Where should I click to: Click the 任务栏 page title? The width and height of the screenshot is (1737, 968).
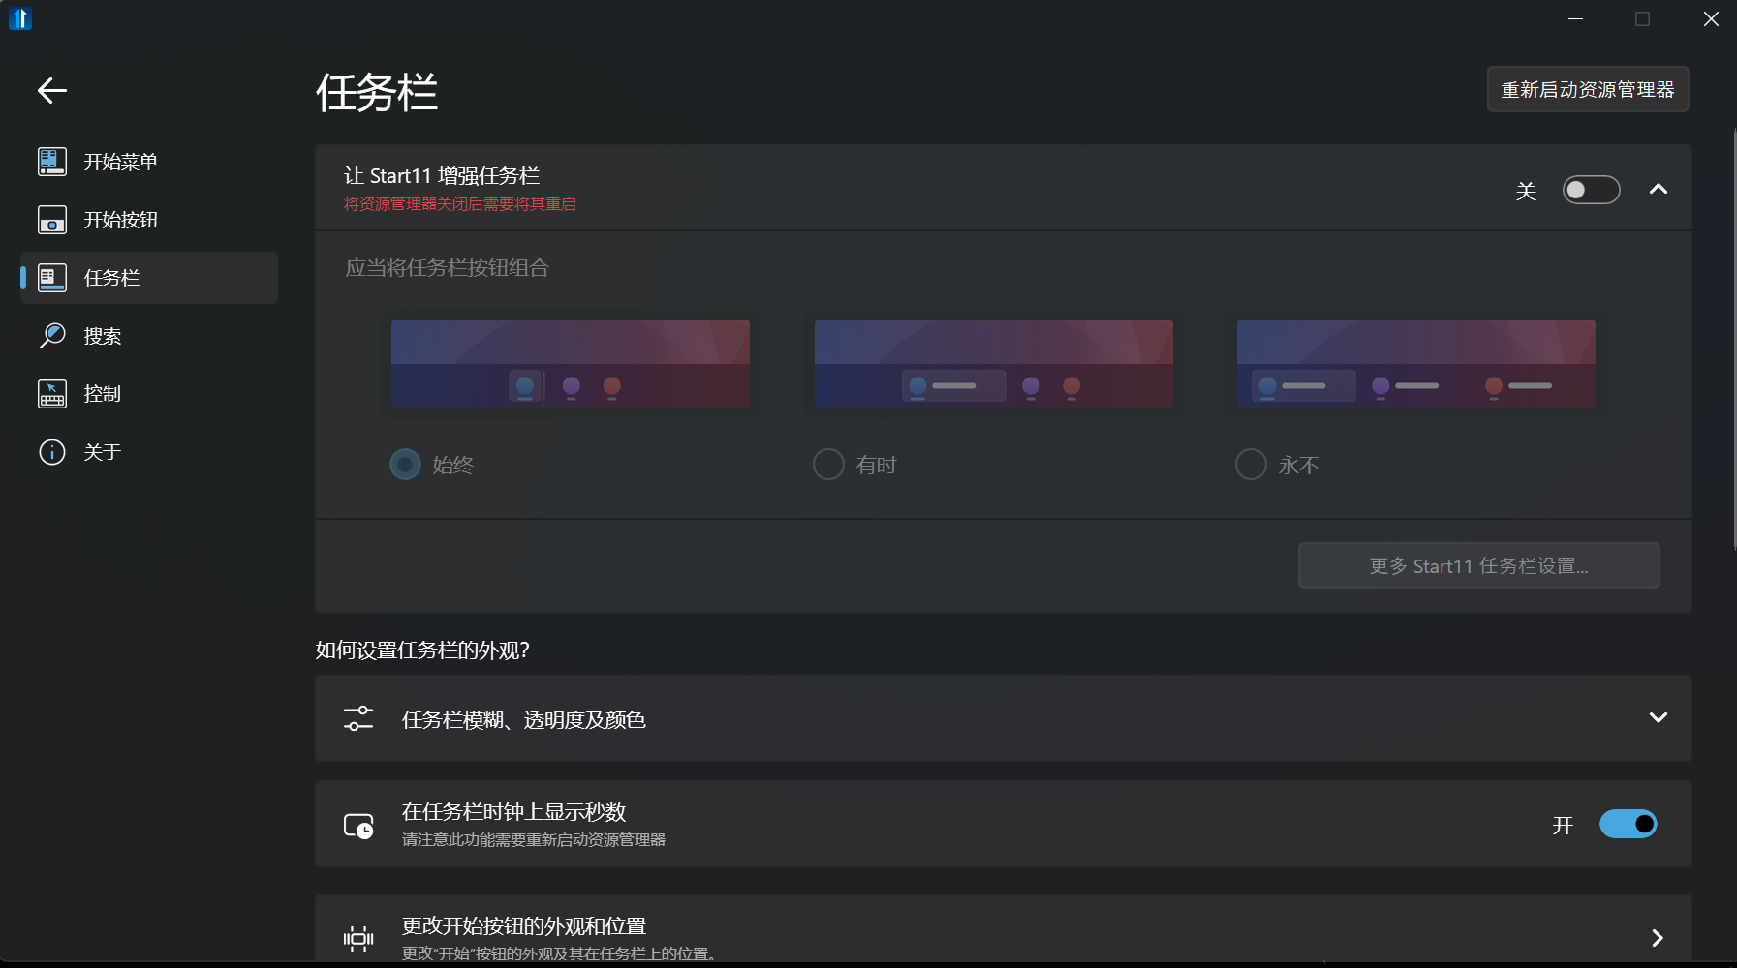pos(377,93)
